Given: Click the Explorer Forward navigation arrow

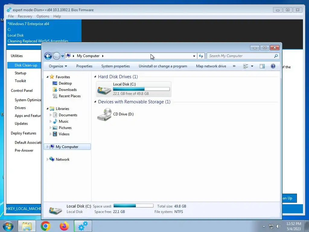Looking at the screenshot, I should [56, 56].
